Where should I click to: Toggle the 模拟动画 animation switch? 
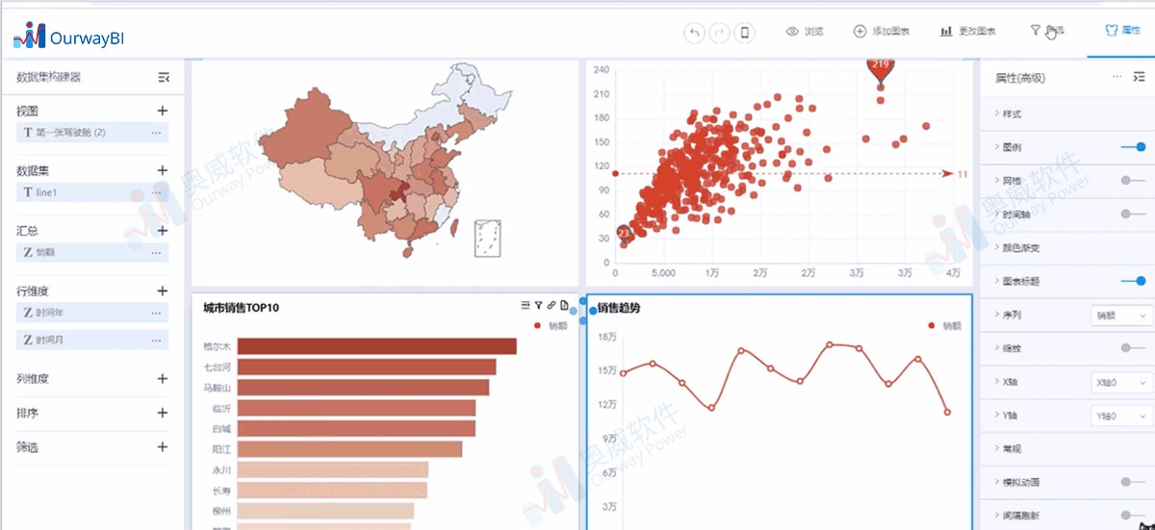tap(1133, 482)
